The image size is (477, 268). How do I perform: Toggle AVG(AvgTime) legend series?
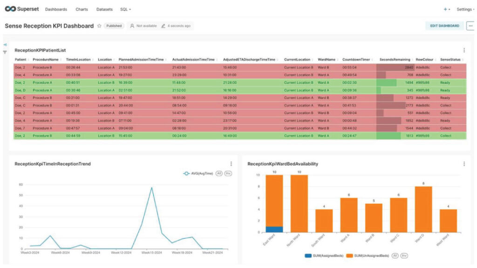[x=198, y=174]
